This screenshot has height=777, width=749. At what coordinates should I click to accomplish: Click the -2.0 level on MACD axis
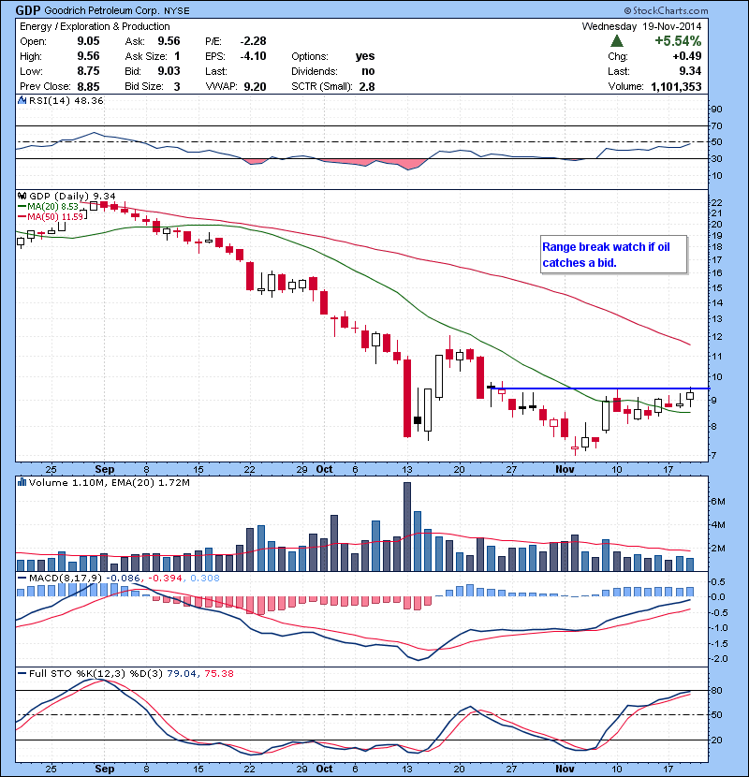[x=719, y=658]
